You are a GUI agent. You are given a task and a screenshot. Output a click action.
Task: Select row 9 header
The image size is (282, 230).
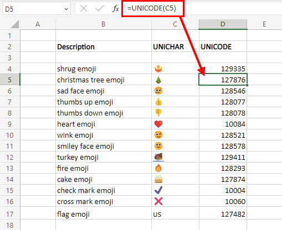point(10,124)
